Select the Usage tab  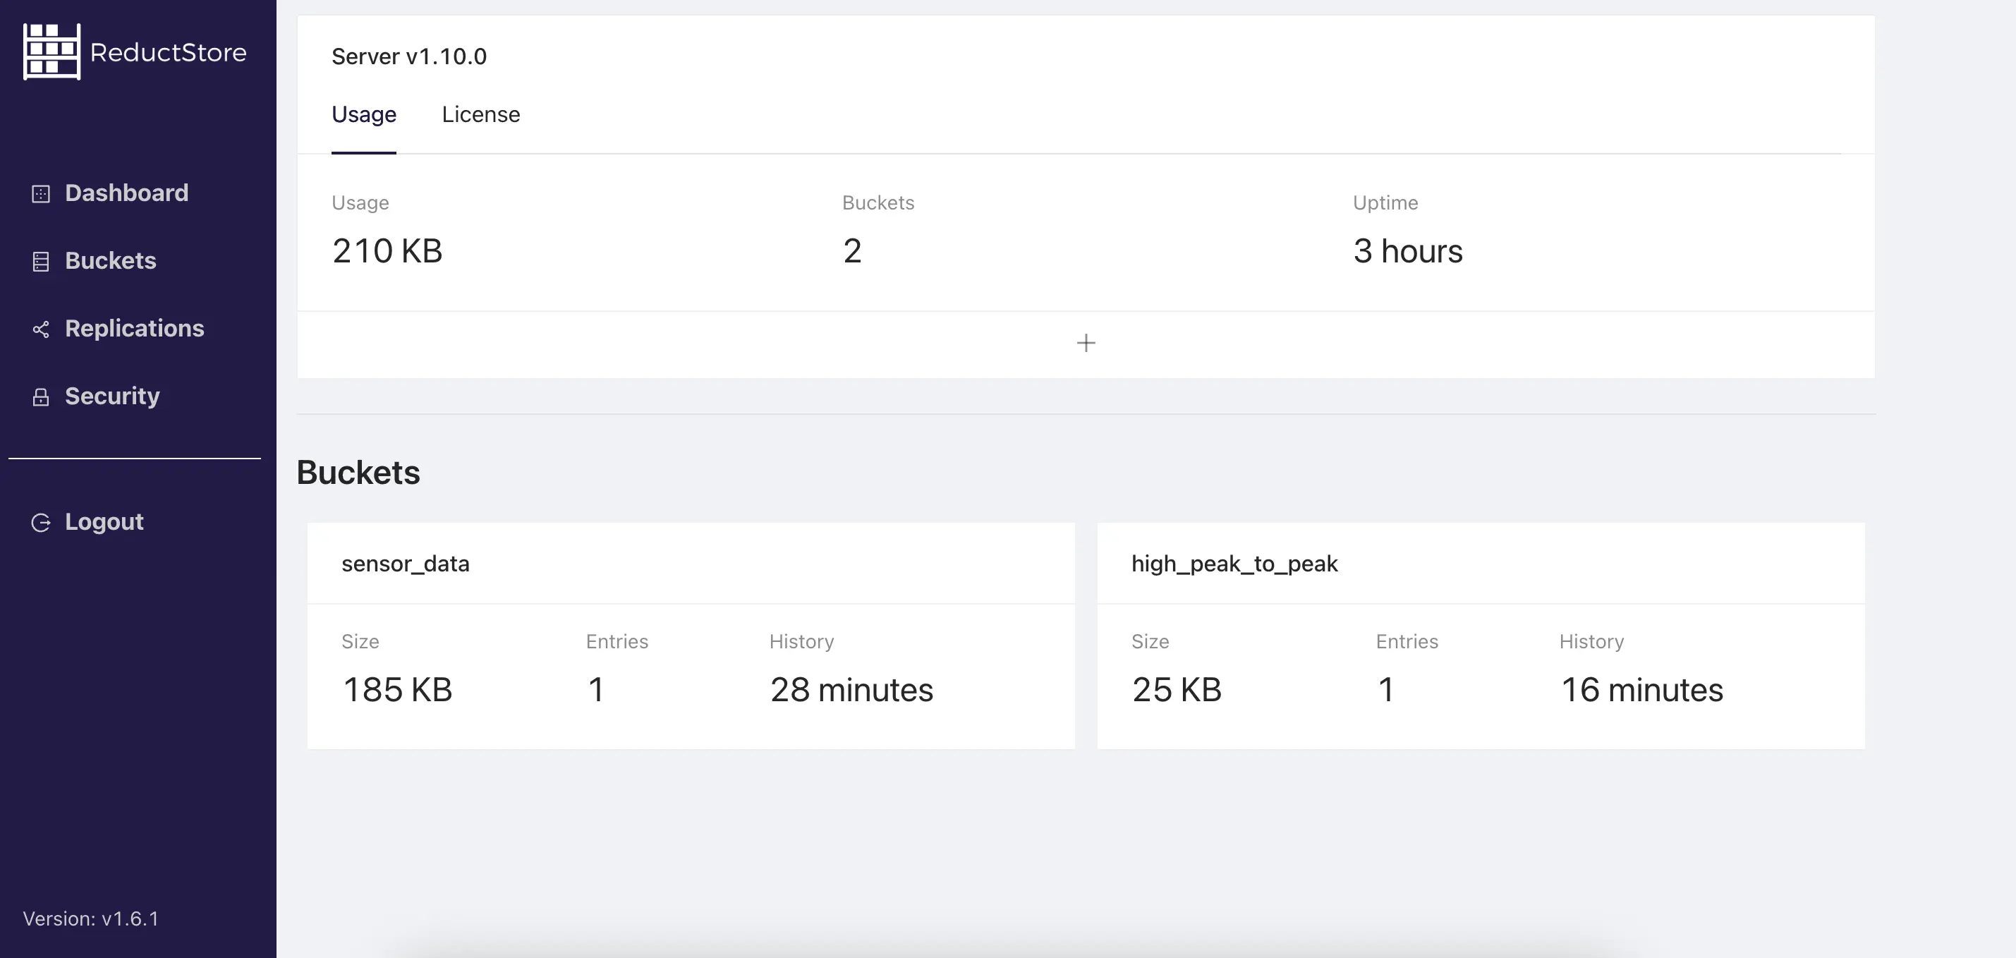[363, 114]
